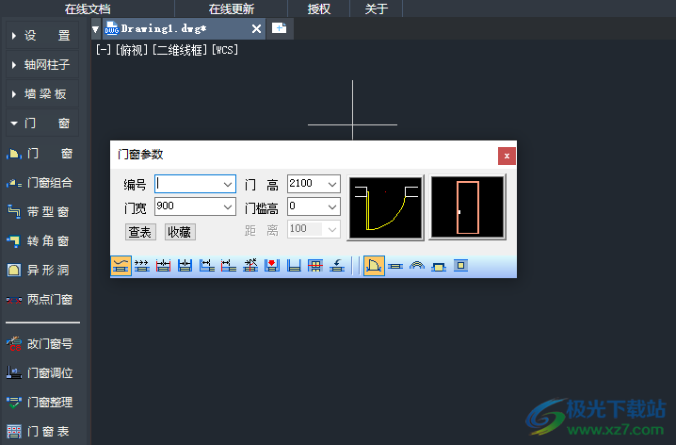Open the 门槛高 dropdown arrow
Screen dimensions: 676x445
pyautogui.click(x=332, y=206)
